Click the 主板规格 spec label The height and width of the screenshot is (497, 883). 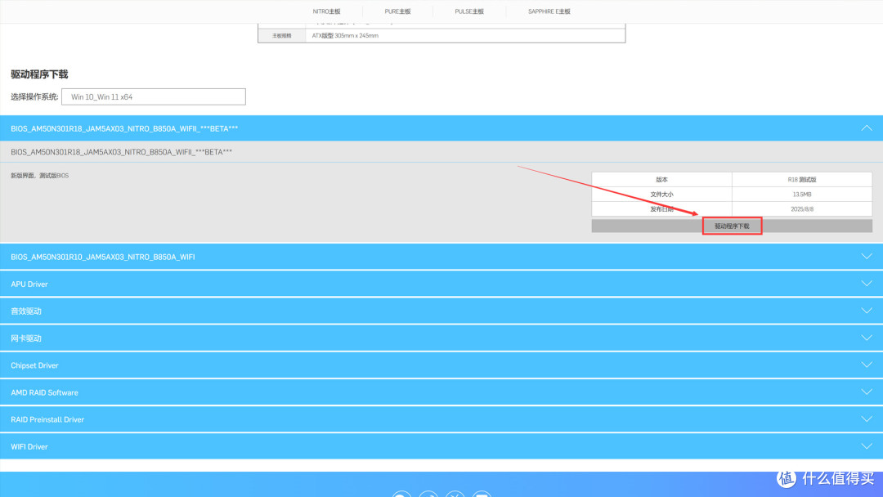pos(281,35)
